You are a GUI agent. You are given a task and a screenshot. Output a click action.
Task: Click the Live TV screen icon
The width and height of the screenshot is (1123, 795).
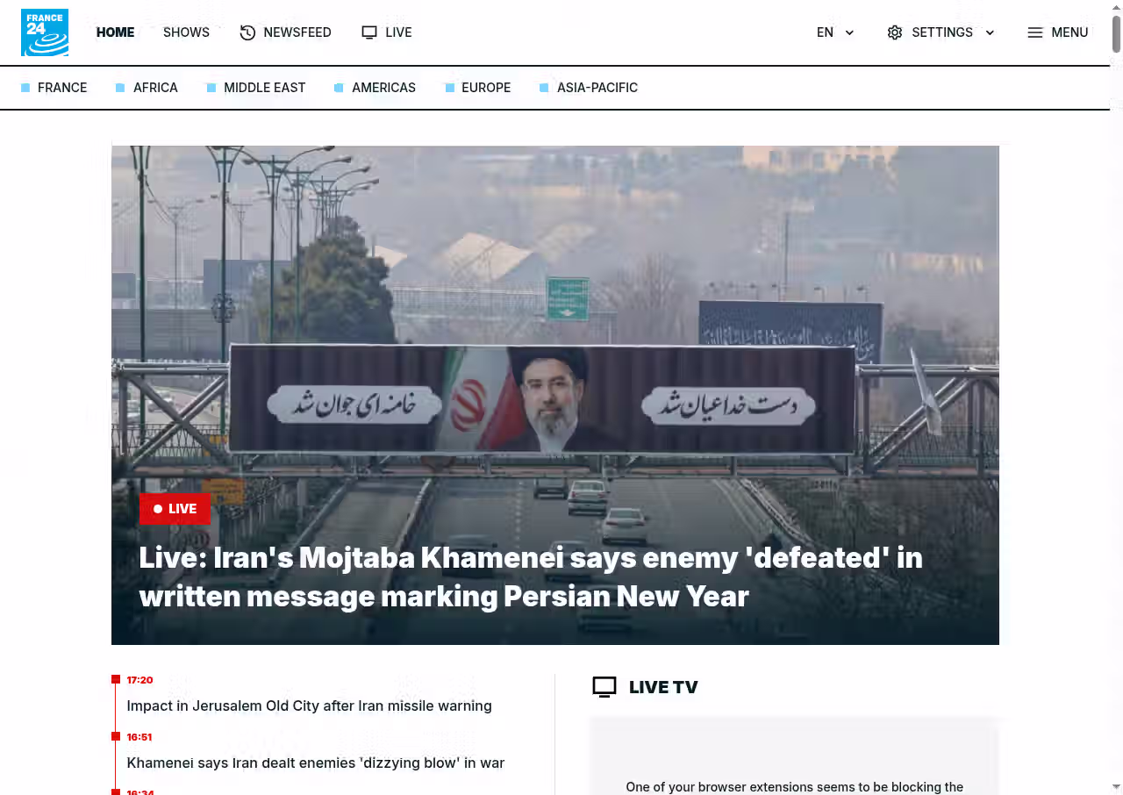pyautogui.click(x=604, y=687)
